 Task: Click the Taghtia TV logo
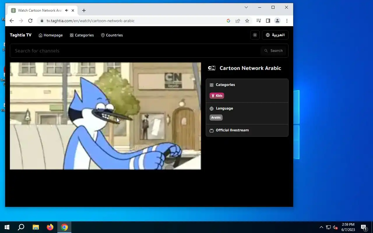(x=21, y=35)
